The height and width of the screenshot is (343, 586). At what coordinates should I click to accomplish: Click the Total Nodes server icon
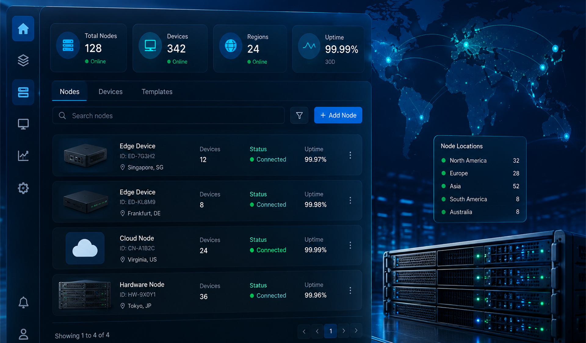click(x=68, y=45)
